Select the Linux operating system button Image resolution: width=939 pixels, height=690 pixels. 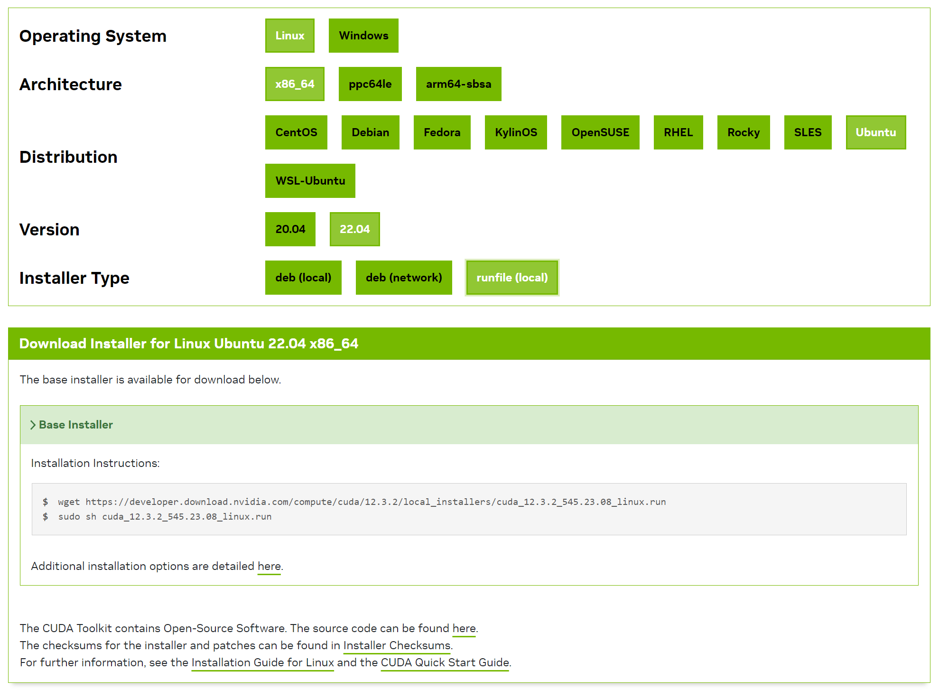point(289,36)
